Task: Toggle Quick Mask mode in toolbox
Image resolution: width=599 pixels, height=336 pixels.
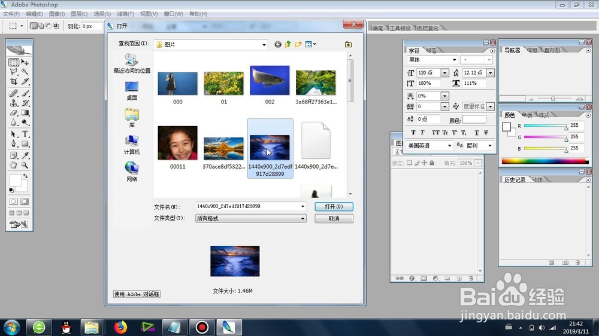Action: point(25,201)
